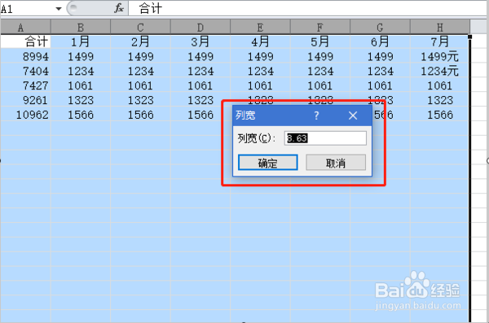
Task: Click the total cell 7404
Action: tap(25, 71)
